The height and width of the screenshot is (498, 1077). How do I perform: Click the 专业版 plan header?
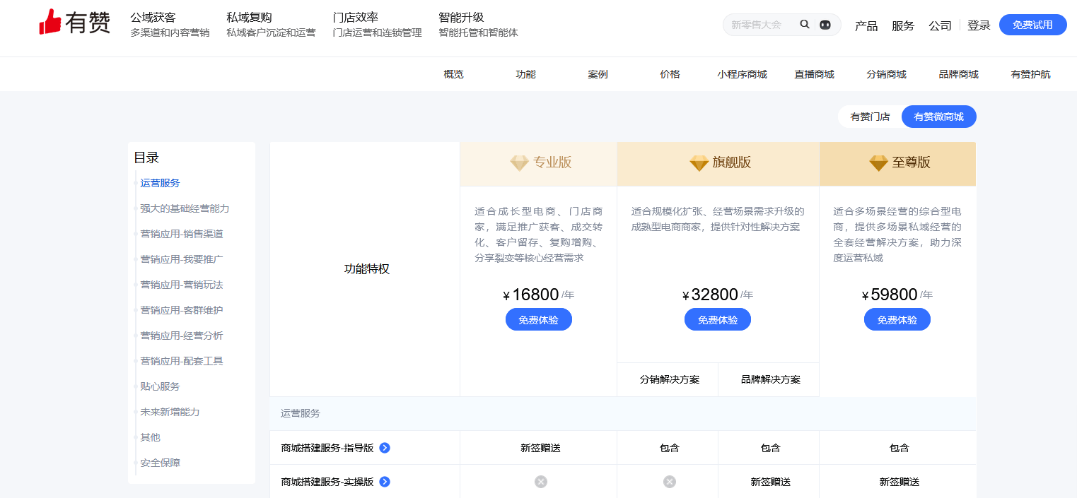[539, 164]
